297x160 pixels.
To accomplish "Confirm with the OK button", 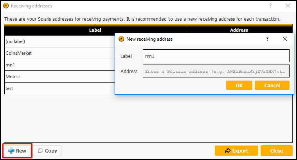I will (x=239, y=85).
